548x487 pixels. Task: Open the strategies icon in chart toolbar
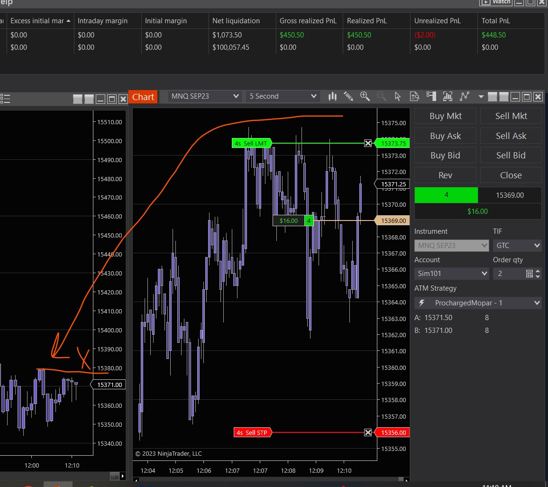click(x=465, y=96)
